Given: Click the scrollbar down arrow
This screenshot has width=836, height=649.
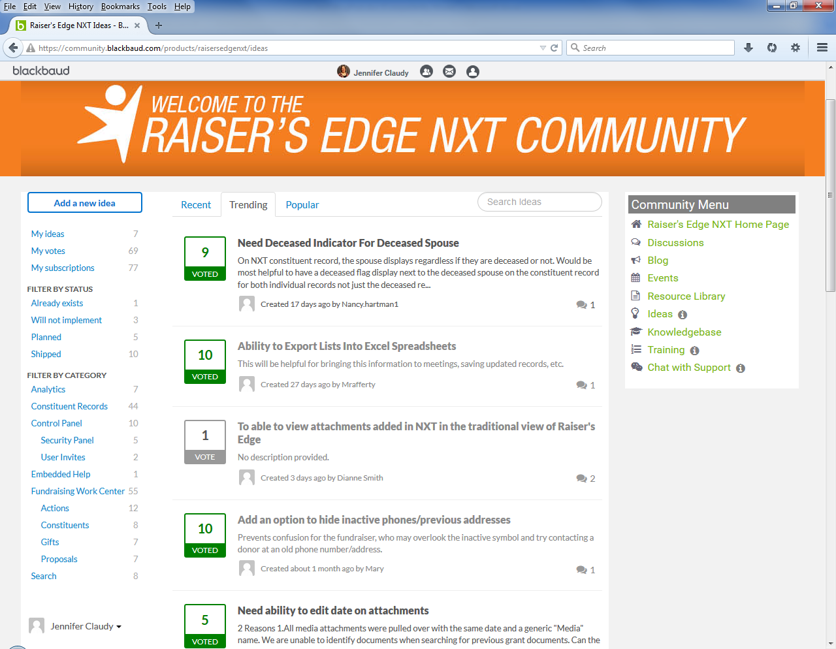Looking at the screenshot, I should tap(831, 644).
